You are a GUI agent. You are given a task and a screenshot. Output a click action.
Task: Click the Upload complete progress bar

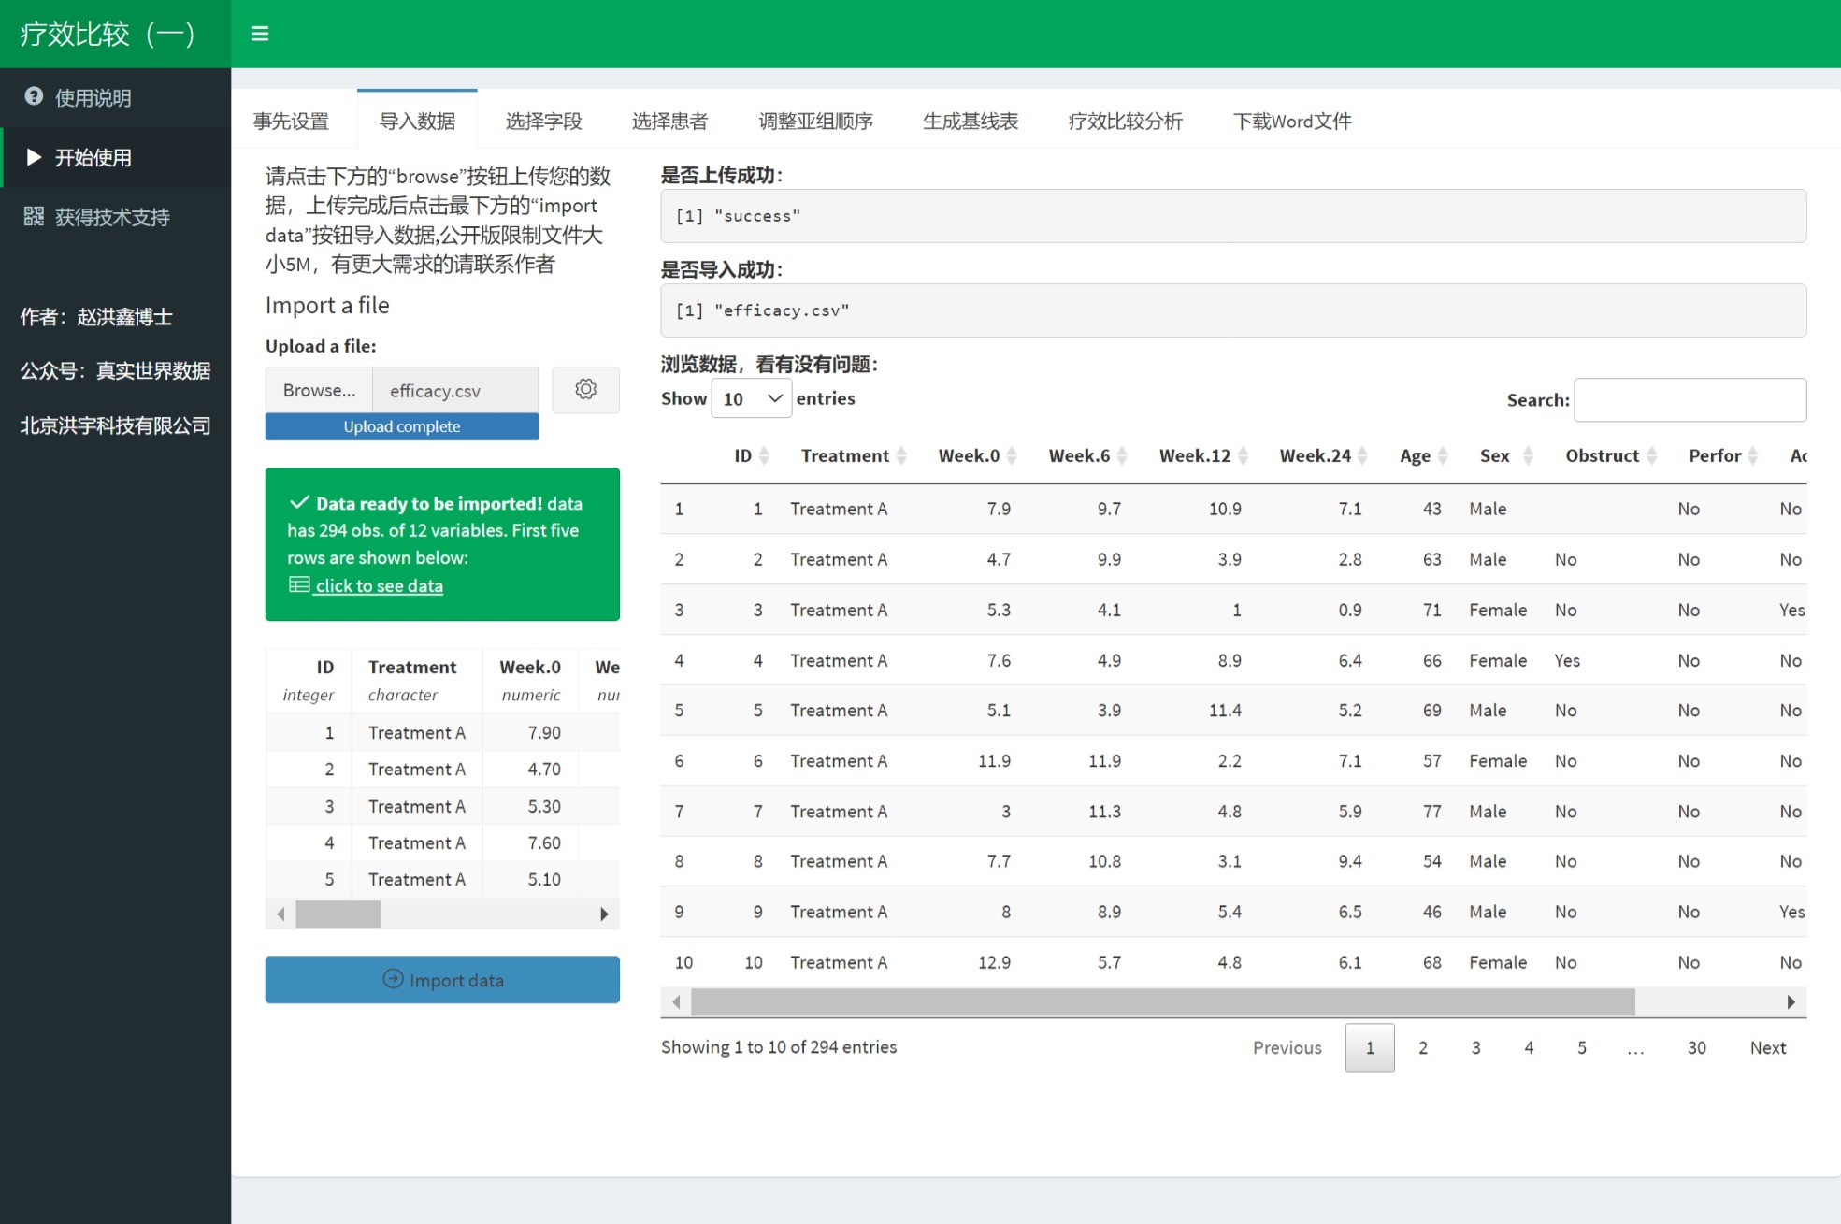pyautogui.click(x=401, y=426)
